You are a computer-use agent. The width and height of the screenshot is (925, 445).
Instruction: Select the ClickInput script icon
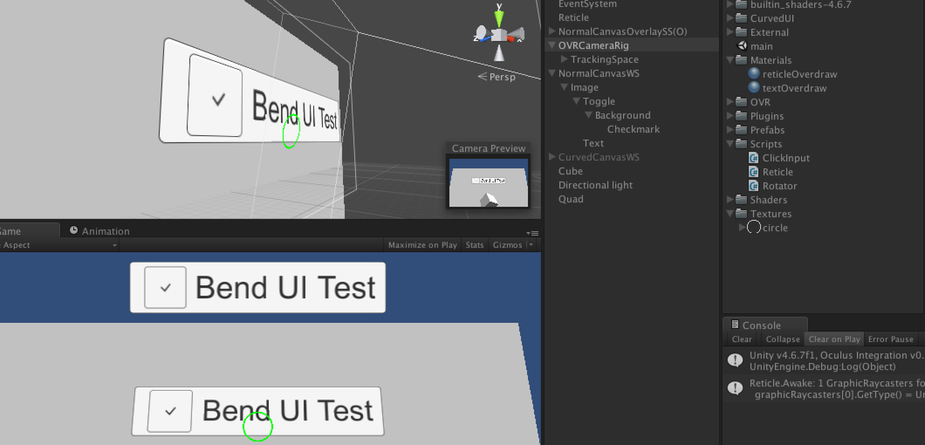pyautogui.click(x=754, y=157)
